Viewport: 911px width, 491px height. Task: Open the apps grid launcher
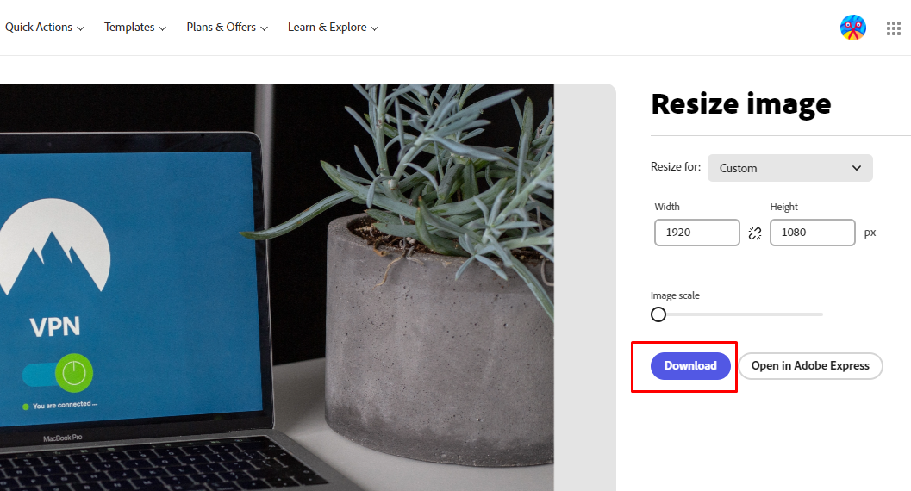(894, 28)
